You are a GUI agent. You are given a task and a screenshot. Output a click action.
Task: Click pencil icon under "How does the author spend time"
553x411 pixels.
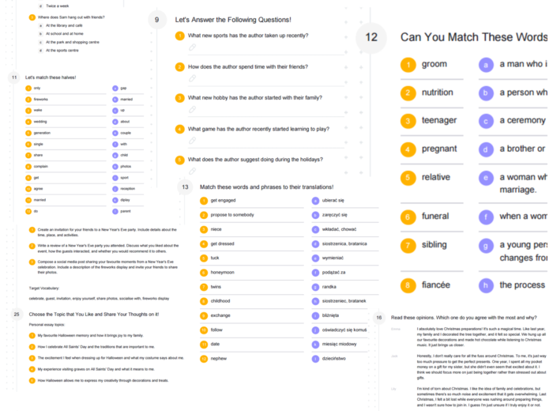pos(192,78)
